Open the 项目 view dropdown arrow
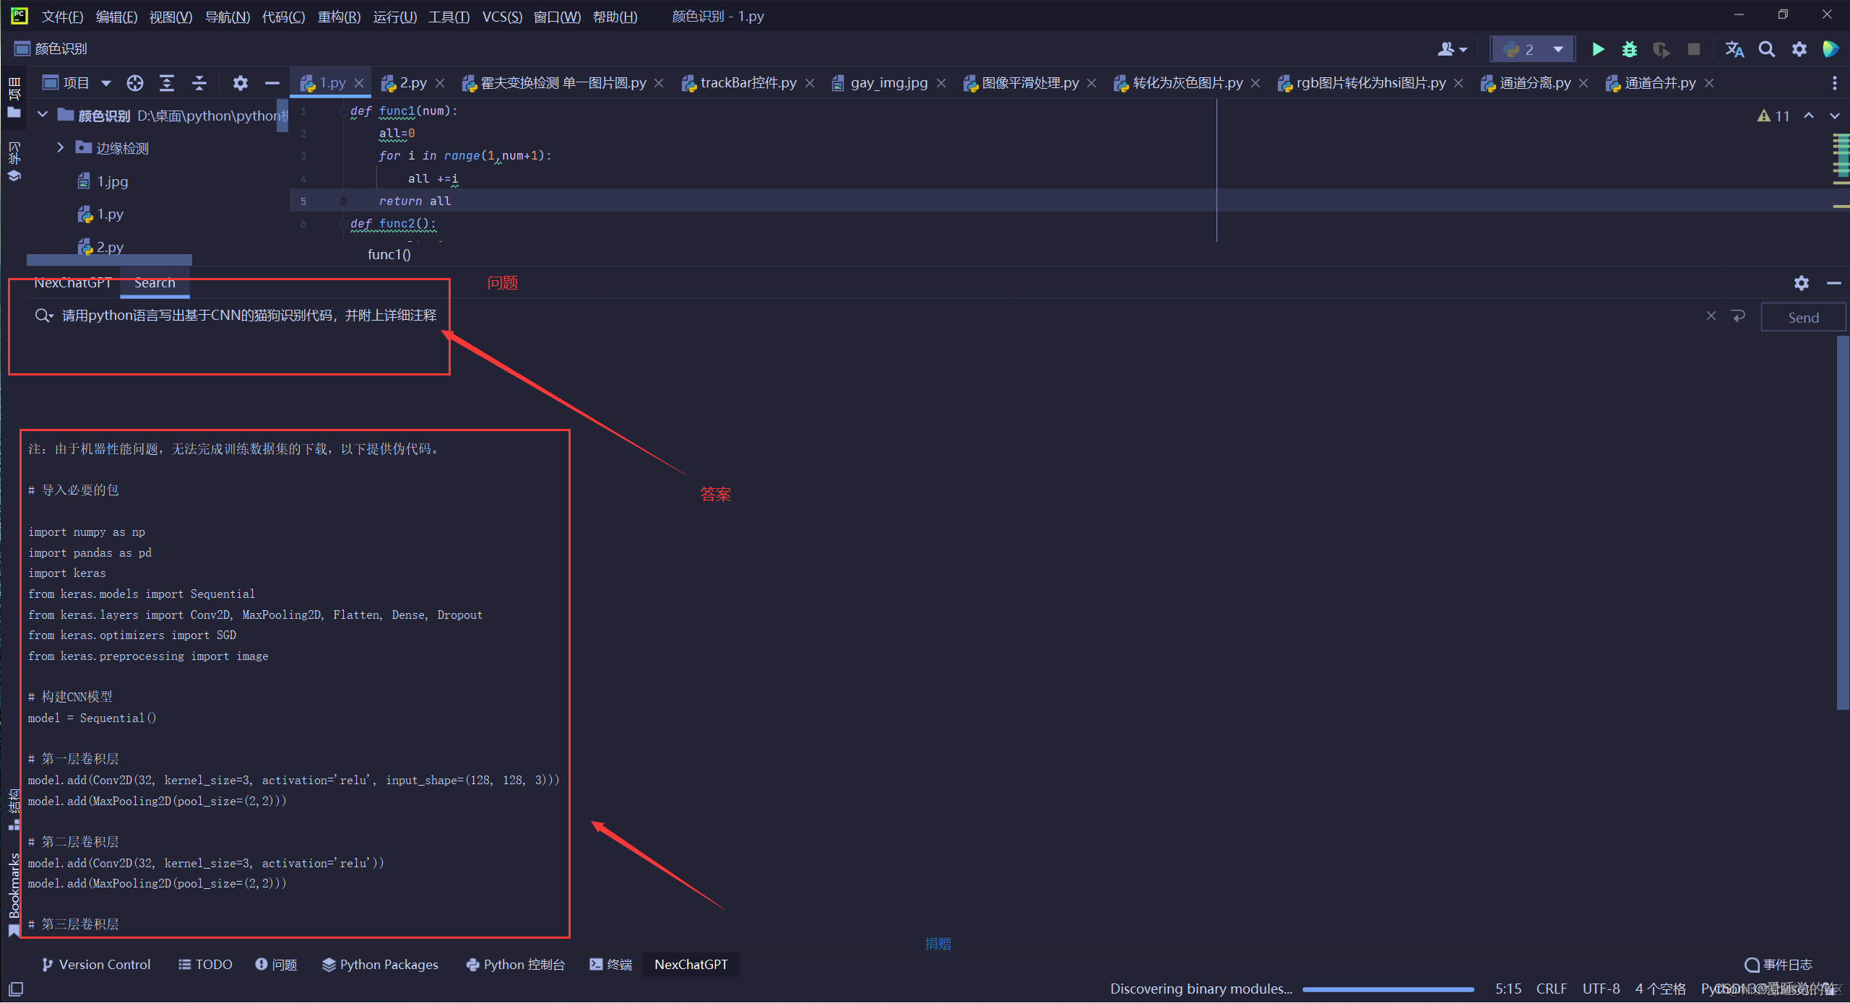Viewport: 1850px width, 1003px height. tap(106, 83)
